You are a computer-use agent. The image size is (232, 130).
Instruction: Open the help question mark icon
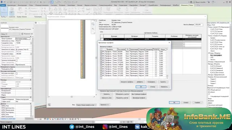213,2
